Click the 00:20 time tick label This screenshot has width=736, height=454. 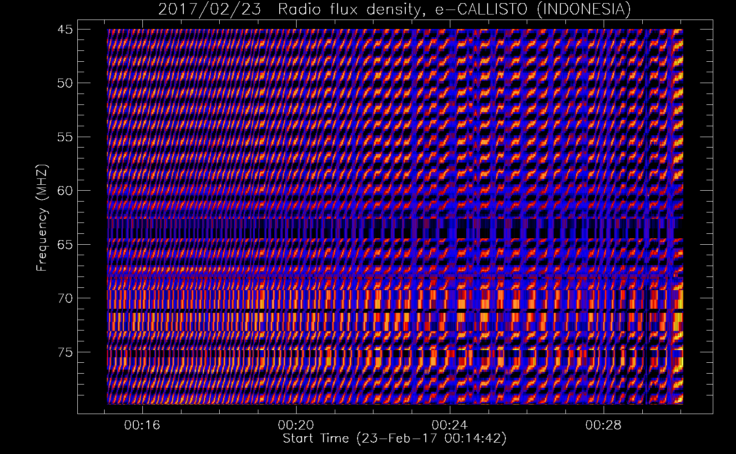point(296,425)
